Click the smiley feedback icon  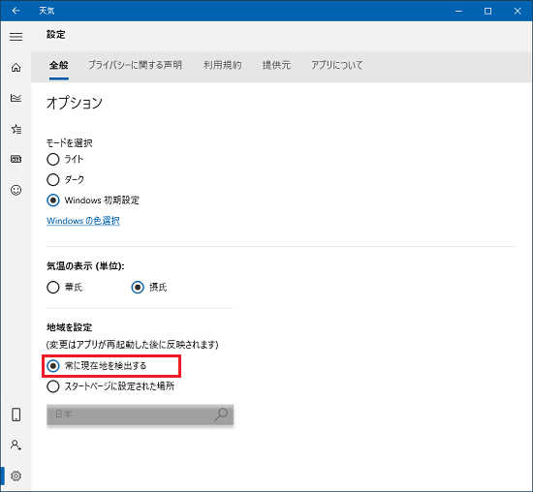(16, 190)
